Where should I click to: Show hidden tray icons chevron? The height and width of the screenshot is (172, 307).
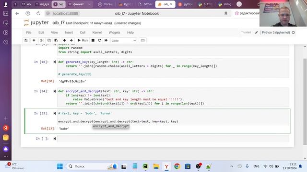pos(232,166)
